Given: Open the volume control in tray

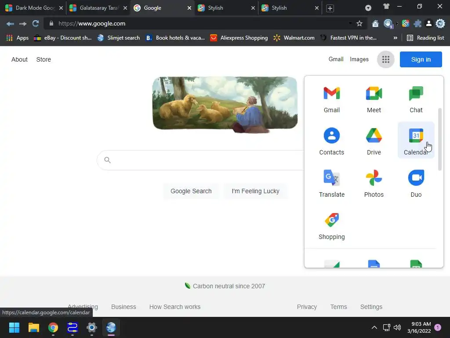Looking at the screenshot, I should coord(397,327).
